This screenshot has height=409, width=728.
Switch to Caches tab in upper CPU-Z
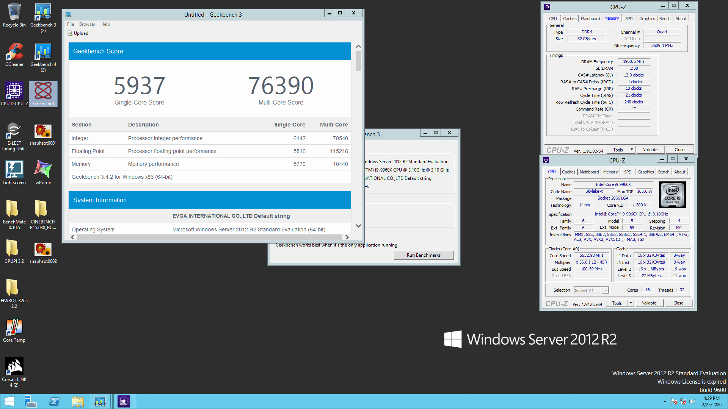570,19
